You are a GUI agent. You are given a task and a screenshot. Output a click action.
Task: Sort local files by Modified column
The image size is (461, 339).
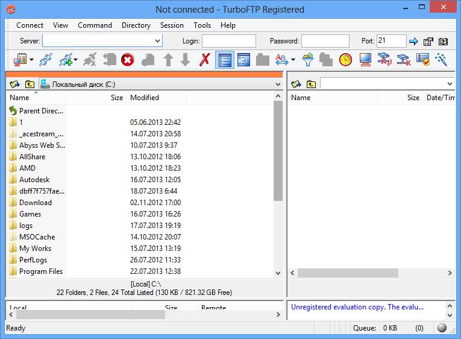[x=145, y=98]
